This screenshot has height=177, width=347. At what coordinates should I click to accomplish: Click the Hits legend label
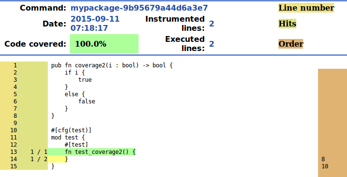[287, 24]
